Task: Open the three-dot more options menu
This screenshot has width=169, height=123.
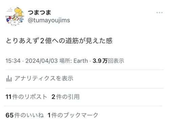Action: coord(160,12)
